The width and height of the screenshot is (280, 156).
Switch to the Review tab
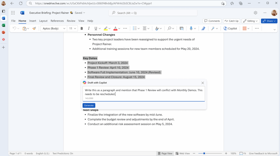(71, 21)
